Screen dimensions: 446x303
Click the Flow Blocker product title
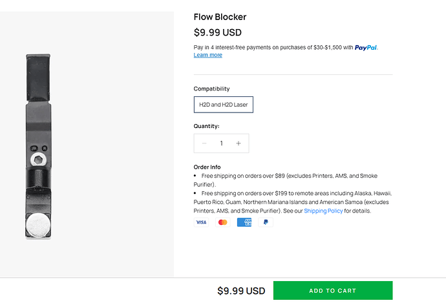tap(220, 17)
